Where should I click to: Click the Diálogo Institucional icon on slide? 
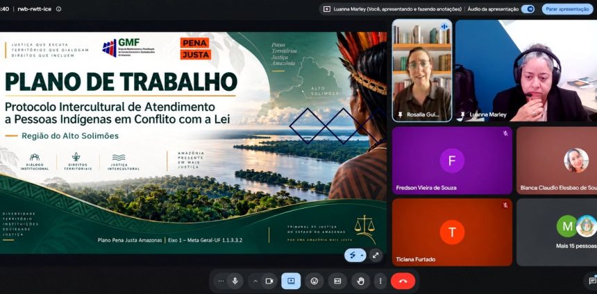pos(35,157)
